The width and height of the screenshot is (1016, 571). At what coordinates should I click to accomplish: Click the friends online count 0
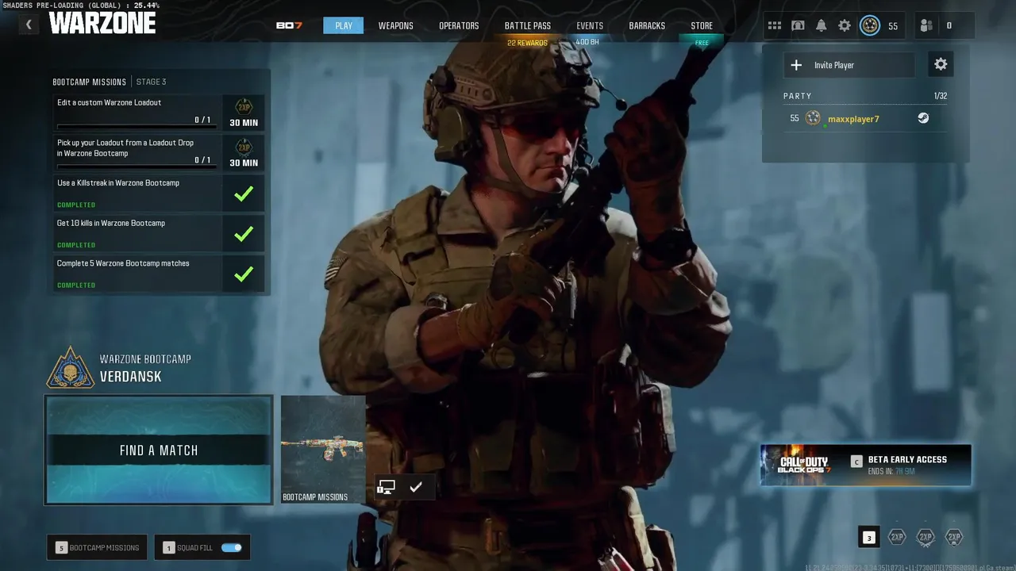click(949, 25)
